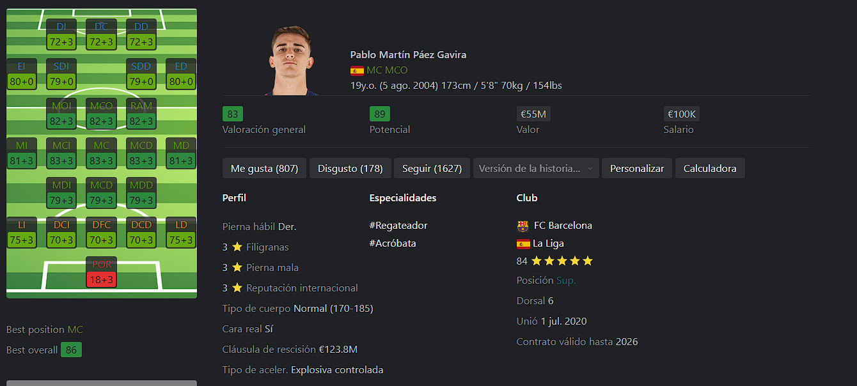Open the Personalizar option
Image resolution: width=857 pixels, height=386 pixels.
pyautogui.click(x=637, y=169)
